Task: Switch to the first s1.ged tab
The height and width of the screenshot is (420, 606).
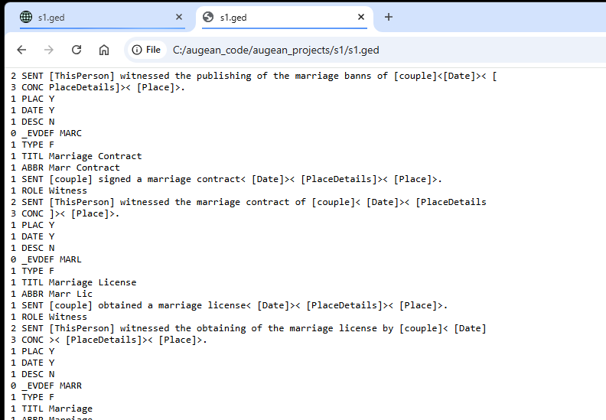Action: coord(99,17)
